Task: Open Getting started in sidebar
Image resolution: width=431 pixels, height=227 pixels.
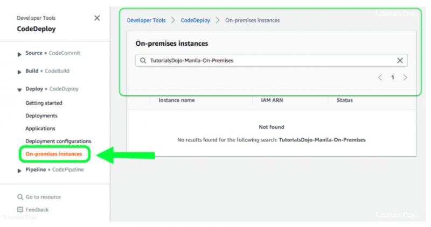Action: click(x=44, y=103)
